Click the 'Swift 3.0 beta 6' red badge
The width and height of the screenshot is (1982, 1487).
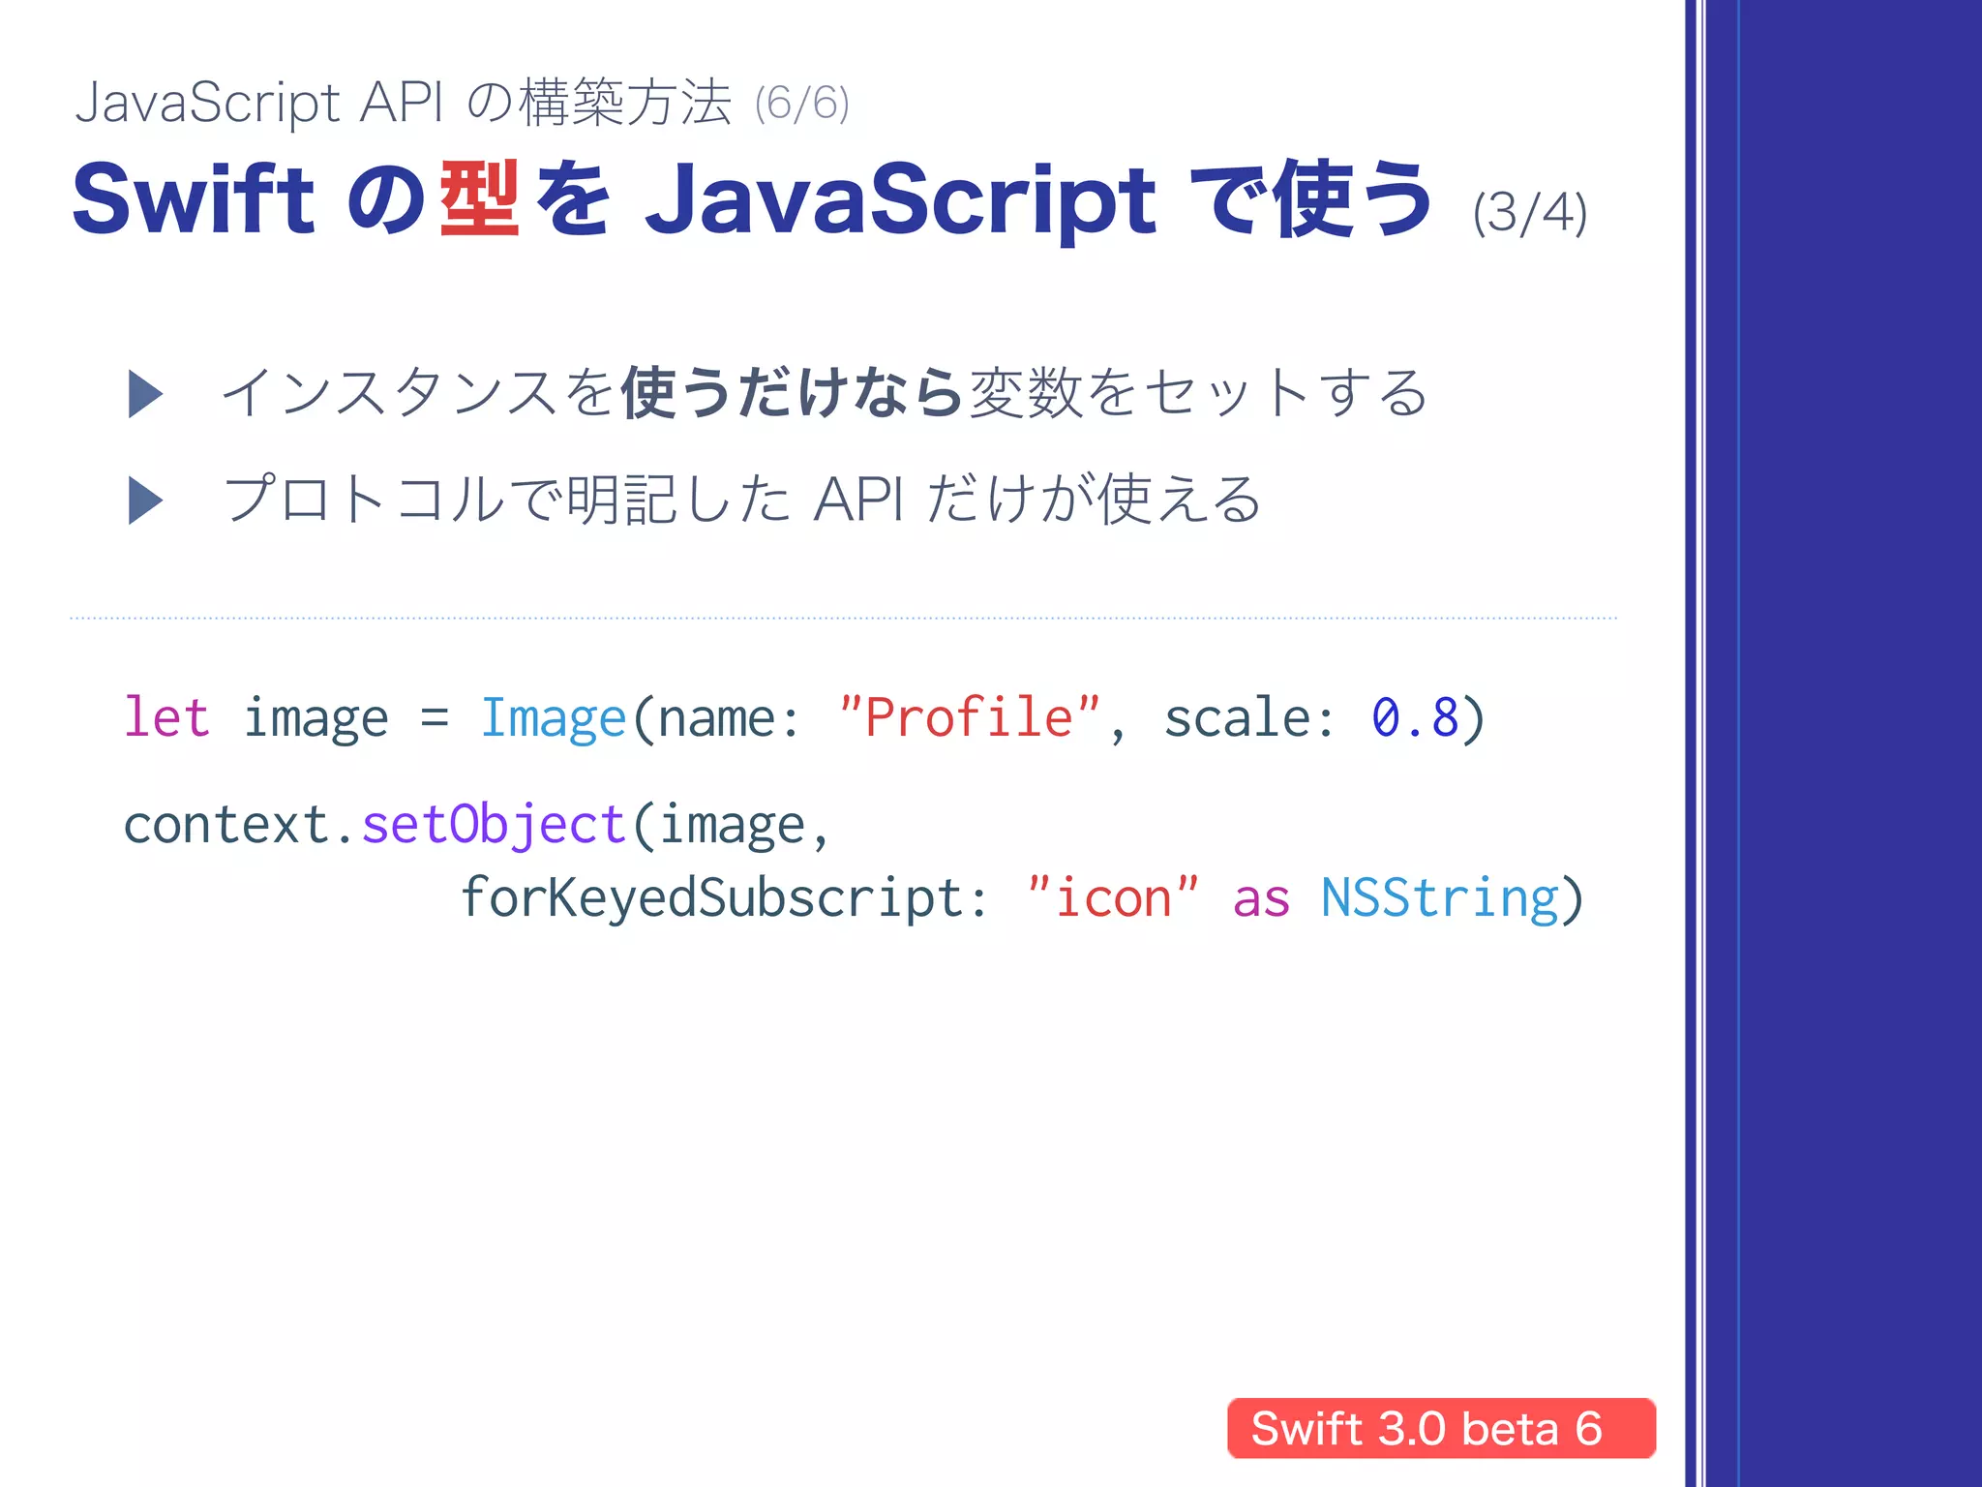(x=1441, y=1428)
